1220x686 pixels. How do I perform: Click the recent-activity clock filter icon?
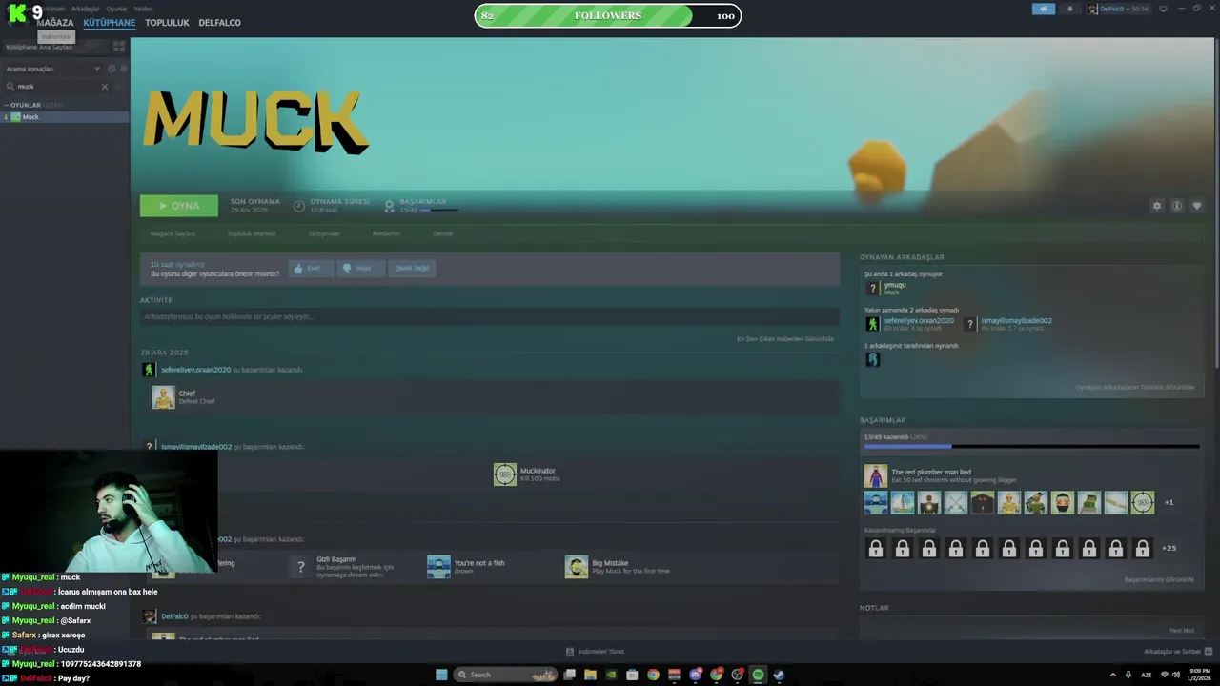(112, 69)
